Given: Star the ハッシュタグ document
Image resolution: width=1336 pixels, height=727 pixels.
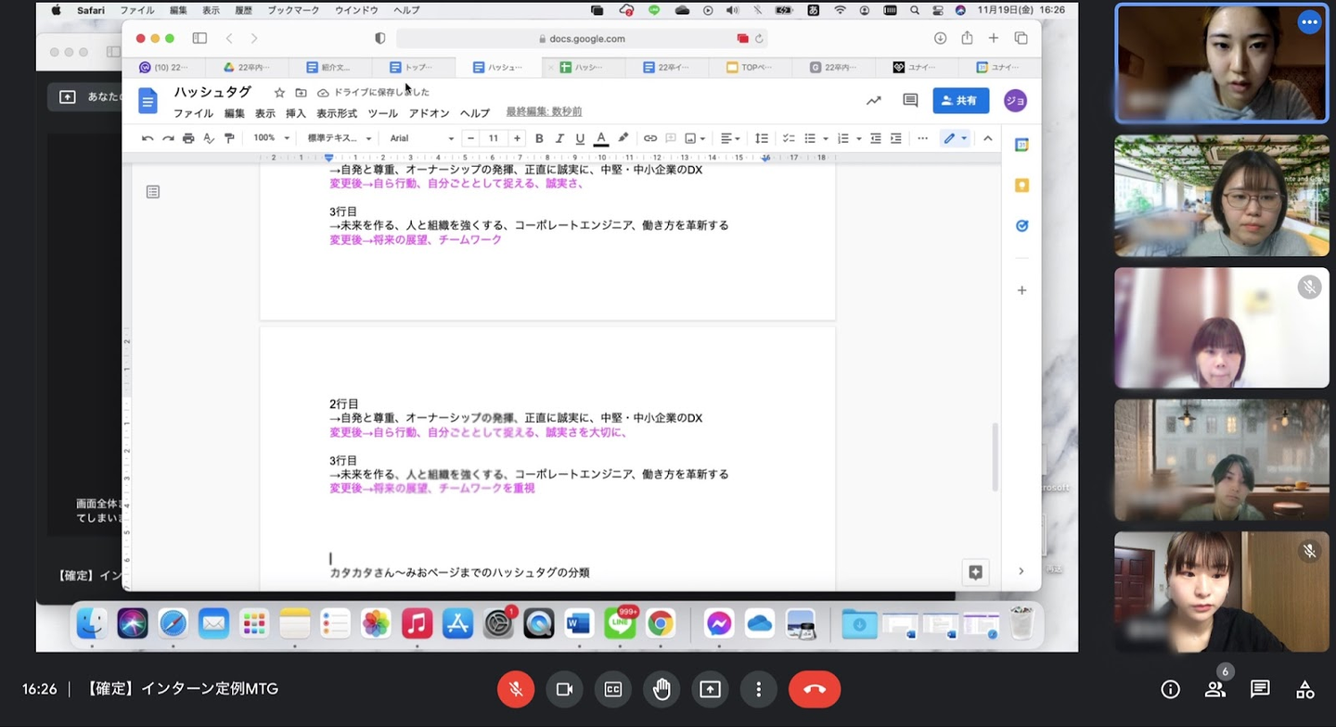Looking at the screenshot, I should coord(279,93).
